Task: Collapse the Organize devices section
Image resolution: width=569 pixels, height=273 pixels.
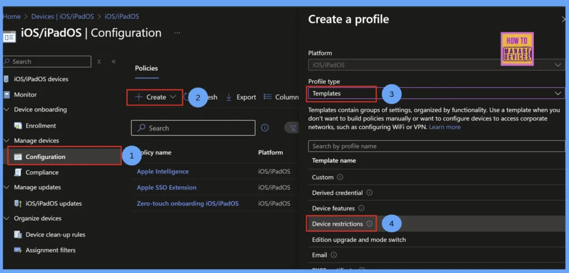Action: point(6,219)
